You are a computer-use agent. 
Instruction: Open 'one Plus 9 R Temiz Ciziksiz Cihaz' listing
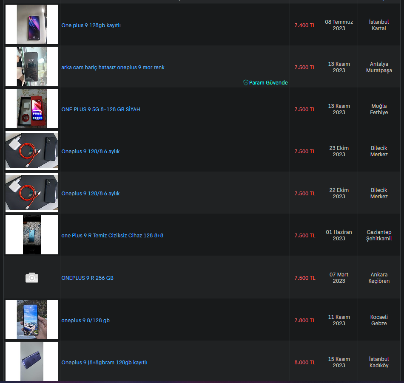click(x=112, y=235)
